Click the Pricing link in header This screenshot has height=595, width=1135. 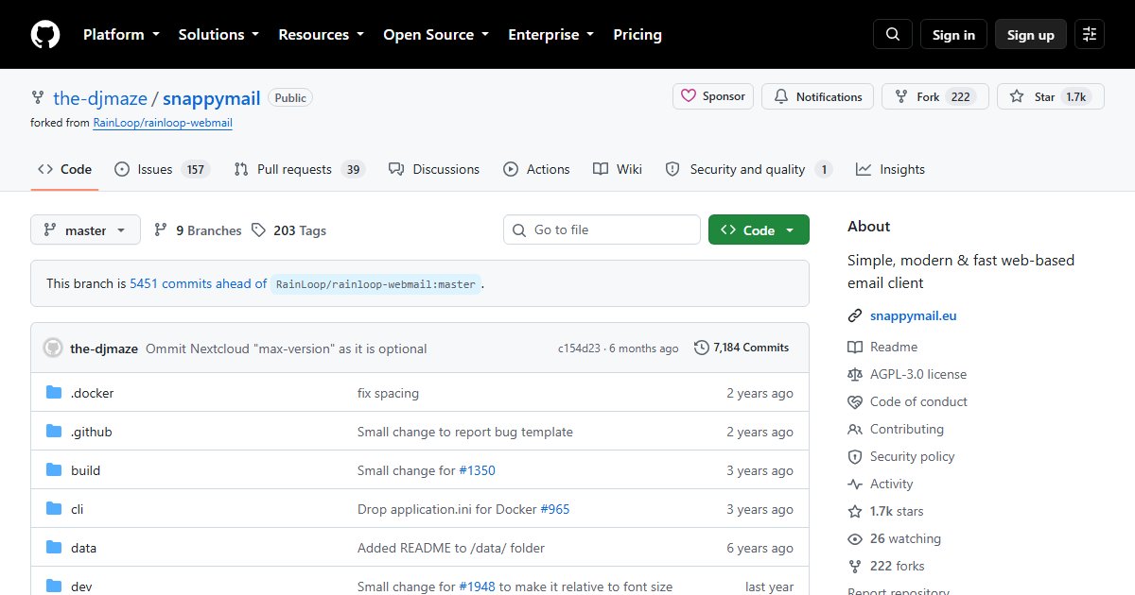click(x=637, y=35)
